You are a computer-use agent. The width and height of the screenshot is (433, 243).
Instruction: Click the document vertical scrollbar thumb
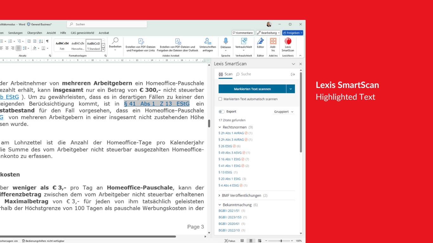pyautogui.click(x=209, y=123)
